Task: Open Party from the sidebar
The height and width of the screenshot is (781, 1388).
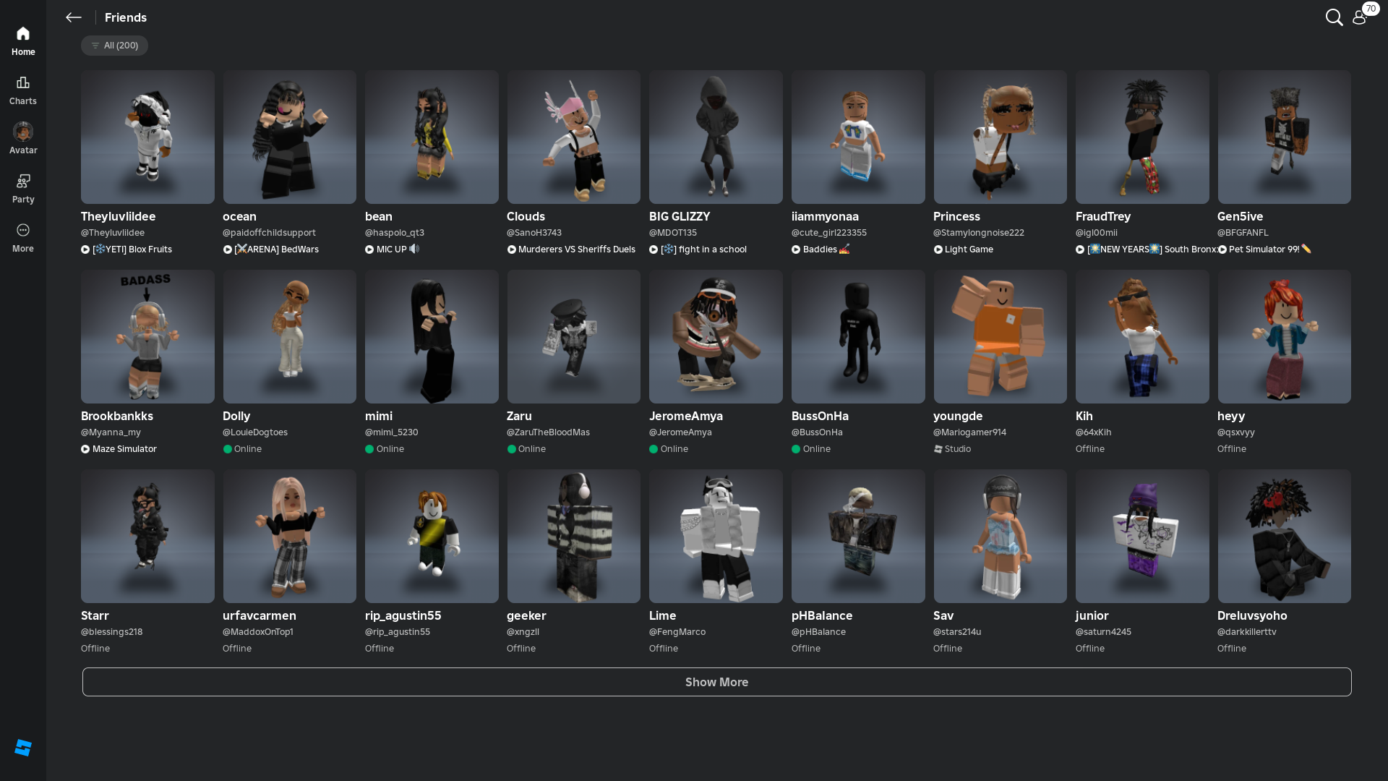Action: click(x=23, y=188)
